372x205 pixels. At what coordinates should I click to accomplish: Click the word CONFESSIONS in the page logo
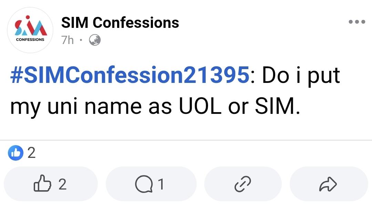tap(30, 40)
